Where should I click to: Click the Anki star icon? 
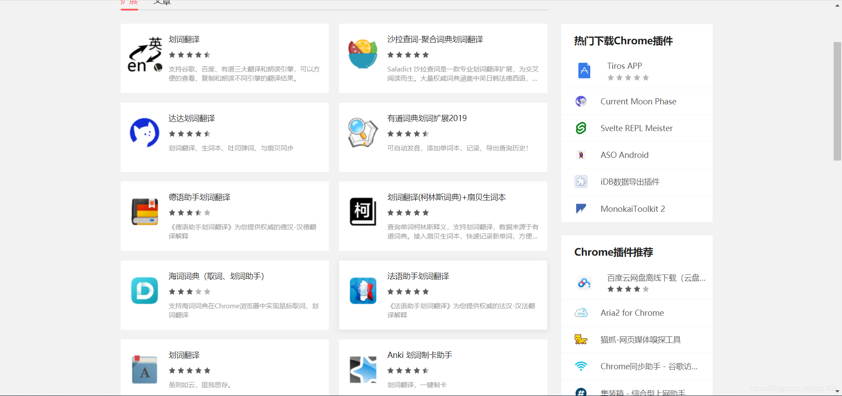tap(363, 369)
